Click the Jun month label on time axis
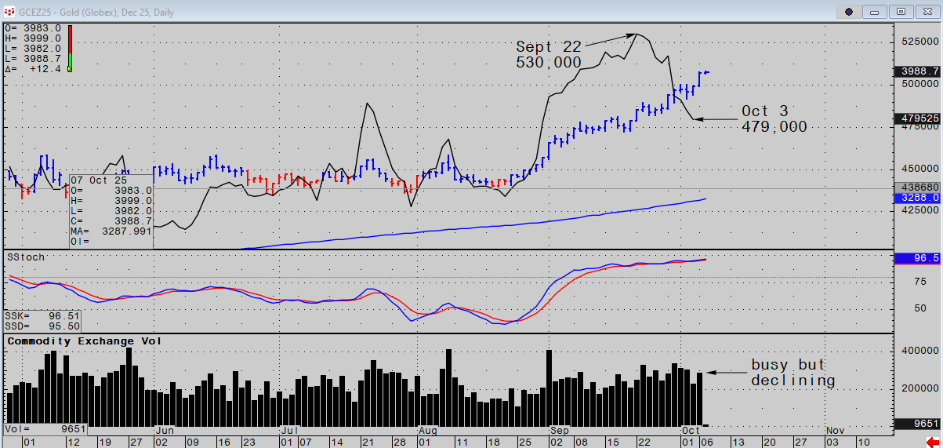The height and width of the screenshot is (448, 943). coord(164,431)
